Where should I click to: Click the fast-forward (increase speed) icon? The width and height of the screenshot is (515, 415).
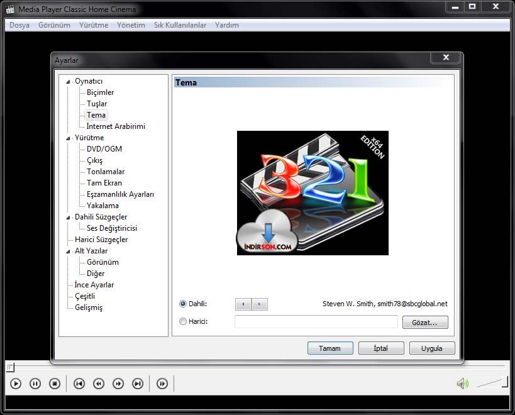tap(118, 384)
